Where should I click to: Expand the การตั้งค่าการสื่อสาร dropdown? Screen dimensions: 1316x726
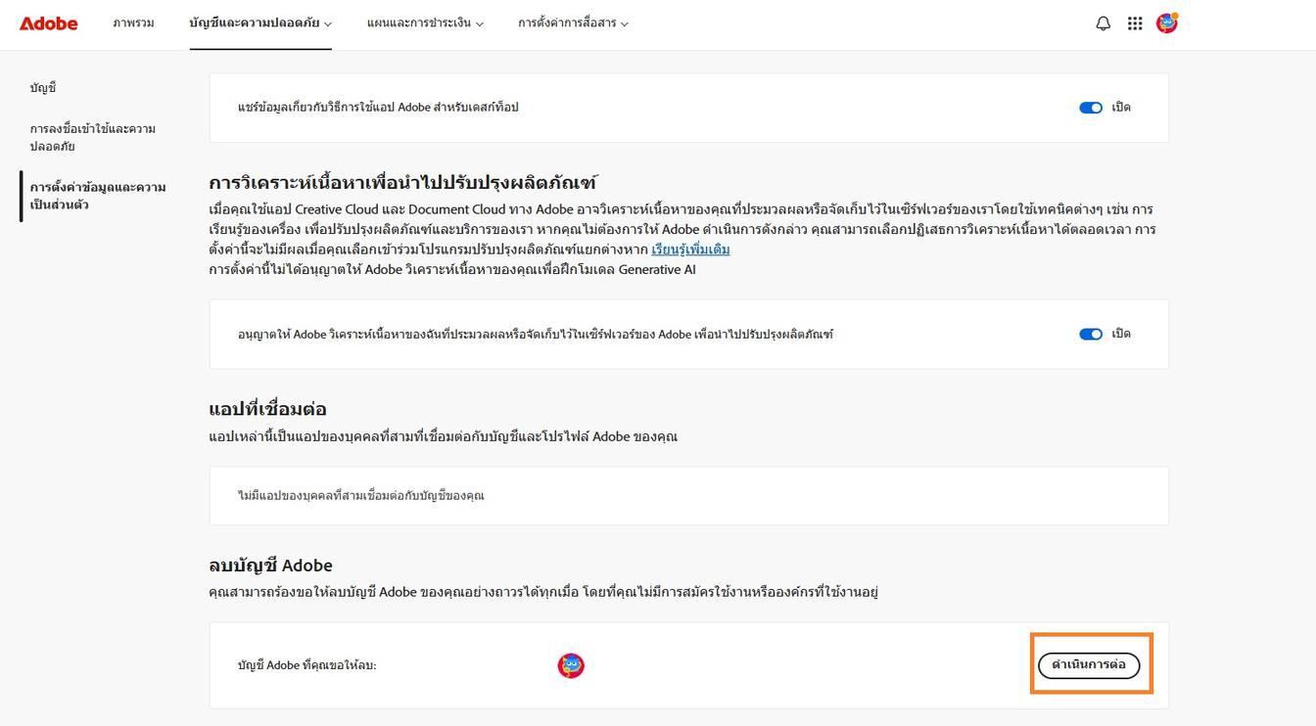625,23
